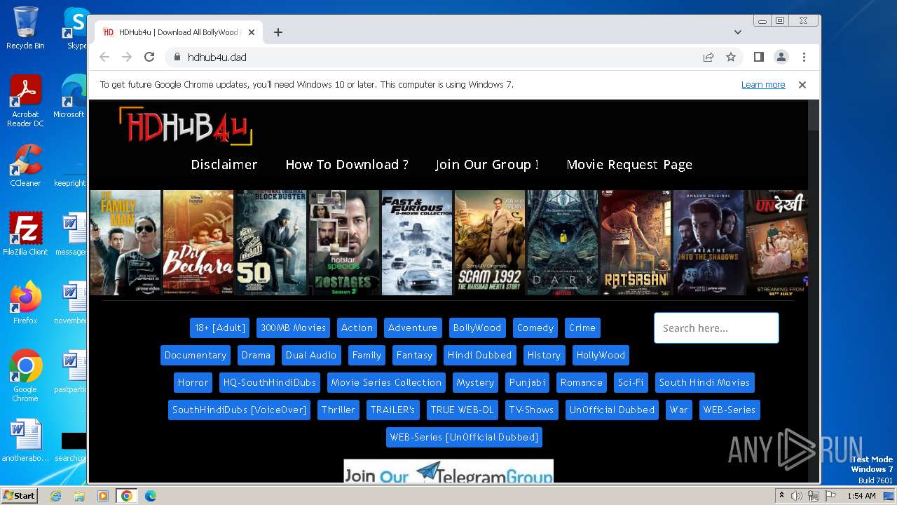Open the Ratsasan poster
The image size is (897, 505).
[x=636, y=243]
